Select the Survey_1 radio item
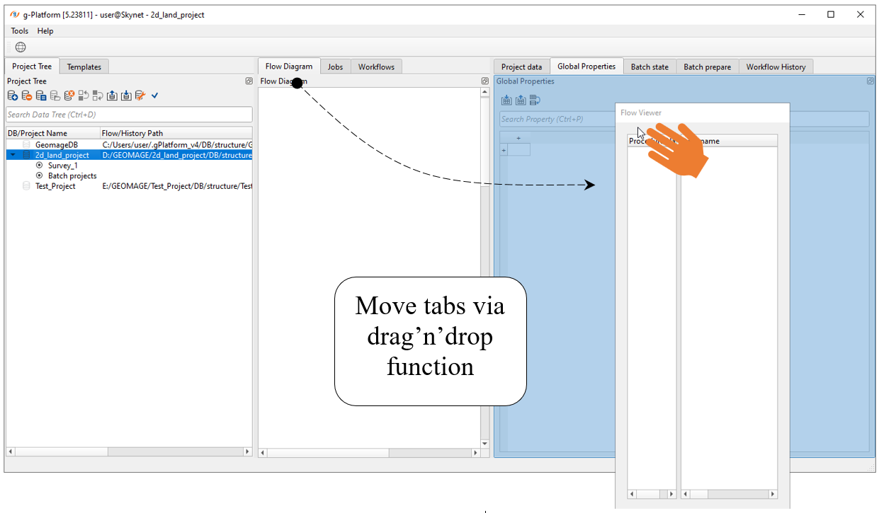879x513 pixels. 39,166
